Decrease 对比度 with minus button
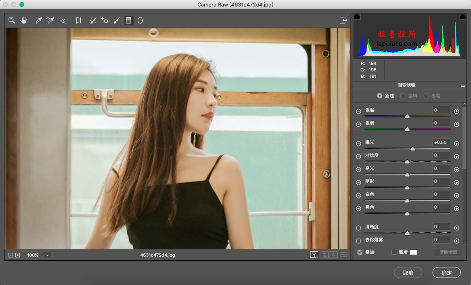The width and height of the screenshot is (471, 285). [358, 156]
